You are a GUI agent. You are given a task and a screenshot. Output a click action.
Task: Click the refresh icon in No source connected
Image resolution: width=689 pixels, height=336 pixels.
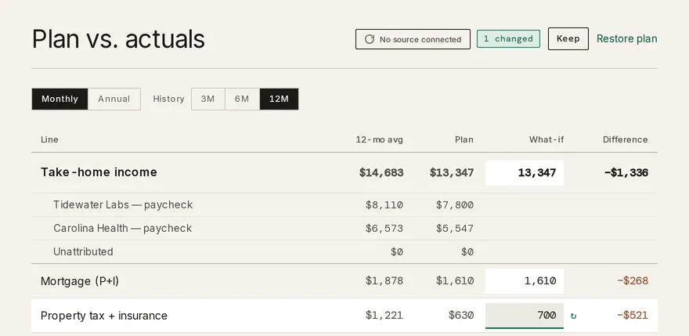(370, 39)
